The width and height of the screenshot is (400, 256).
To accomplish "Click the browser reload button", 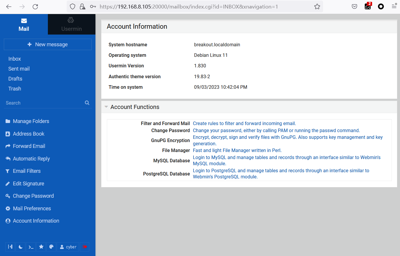I will pyautogui.click(x=35, y=6).
